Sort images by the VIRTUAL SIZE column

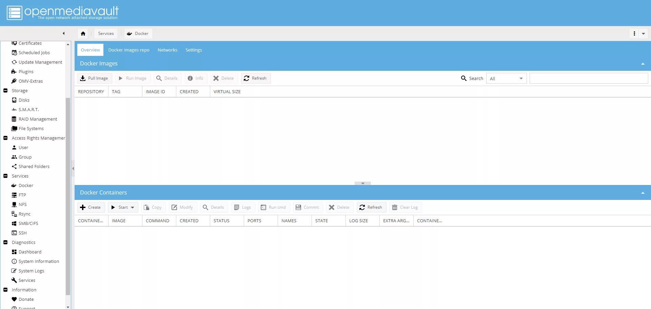227,92
